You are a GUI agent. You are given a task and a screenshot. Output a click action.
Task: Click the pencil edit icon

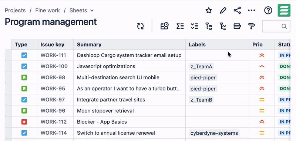[223, 10]
